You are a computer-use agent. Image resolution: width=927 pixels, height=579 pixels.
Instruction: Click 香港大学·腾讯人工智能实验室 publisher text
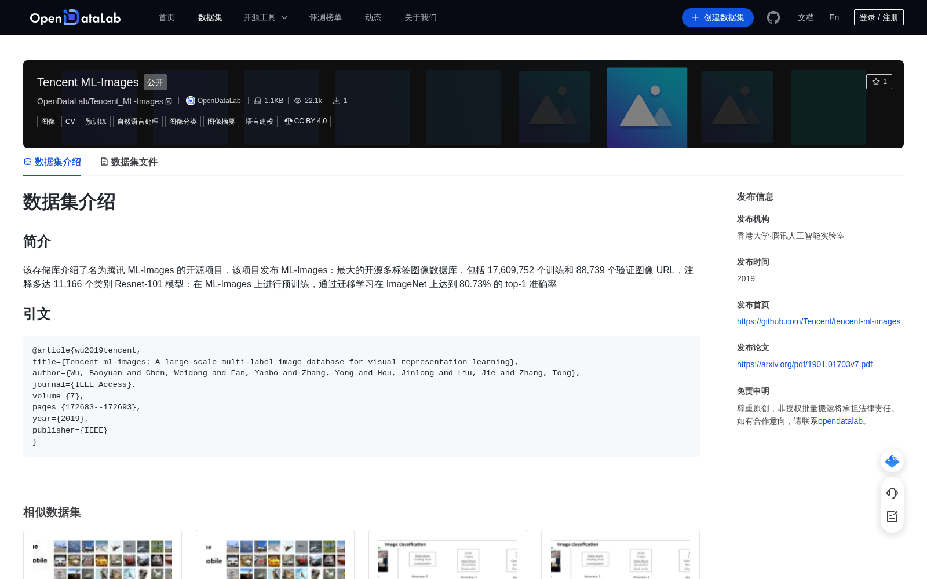(791, 236)
